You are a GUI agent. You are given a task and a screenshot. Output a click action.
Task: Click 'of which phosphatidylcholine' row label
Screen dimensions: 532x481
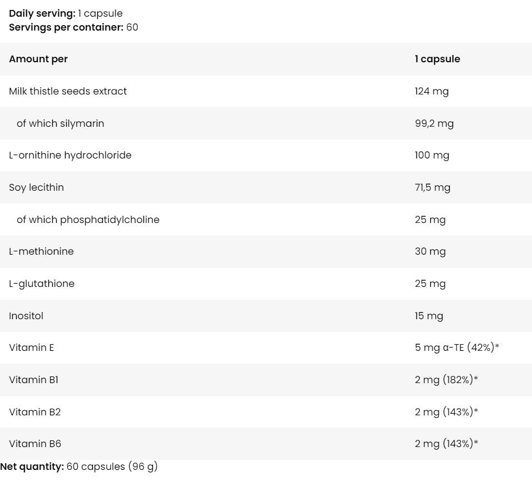click(88, 220)
